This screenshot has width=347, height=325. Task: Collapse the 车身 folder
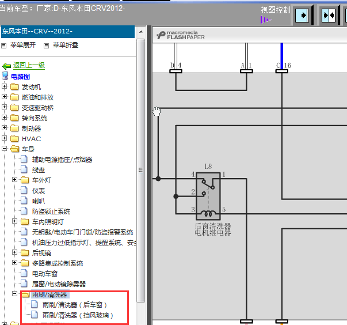(4, 149)
